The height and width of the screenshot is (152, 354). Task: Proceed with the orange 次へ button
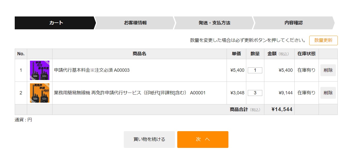pyautogui.click(x=203, y=139)
